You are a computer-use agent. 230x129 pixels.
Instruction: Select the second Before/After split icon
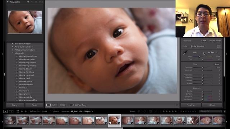(63, 105)
